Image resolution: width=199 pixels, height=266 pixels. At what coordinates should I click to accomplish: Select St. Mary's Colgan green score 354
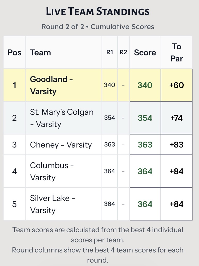click(145, 118)
